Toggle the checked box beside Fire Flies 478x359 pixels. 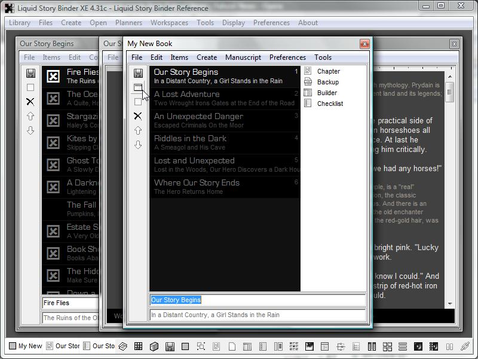tap(53, 77)
